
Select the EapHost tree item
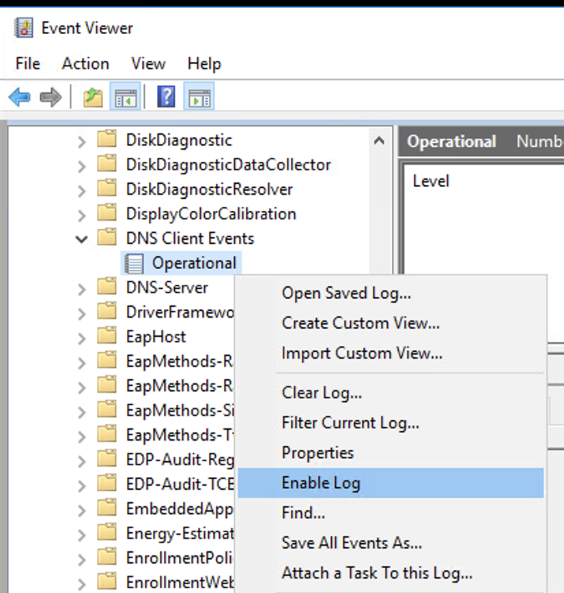(x=156, y=337)
